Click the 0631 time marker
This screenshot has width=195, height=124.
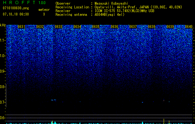pos(21,27)
